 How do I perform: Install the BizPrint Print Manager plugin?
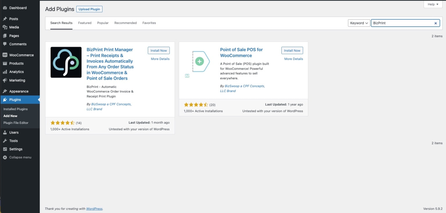click(159, 50)
